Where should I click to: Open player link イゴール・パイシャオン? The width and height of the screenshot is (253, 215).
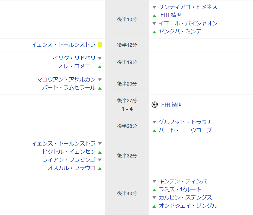(x=188, y=23)
